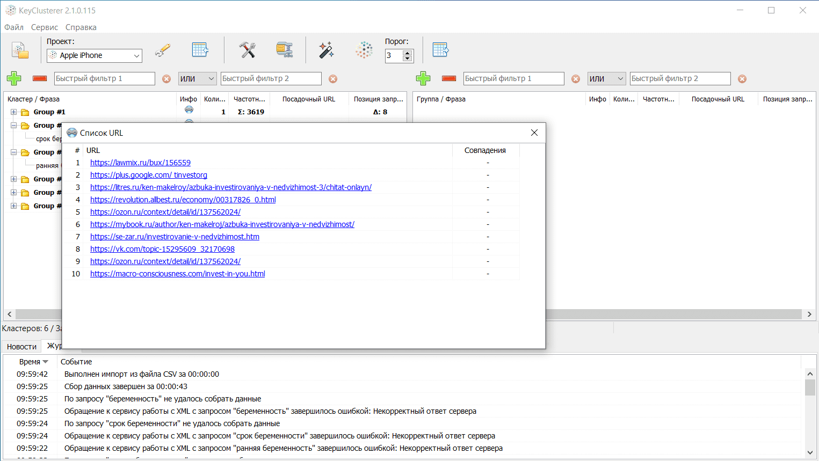The image size is (819, 461).
Task: Open the lawmix.ru link
Action: click(x=140, y=163)
